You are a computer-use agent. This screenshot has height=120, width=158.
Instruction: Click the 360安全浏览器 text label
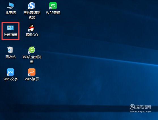pos(32,59)
